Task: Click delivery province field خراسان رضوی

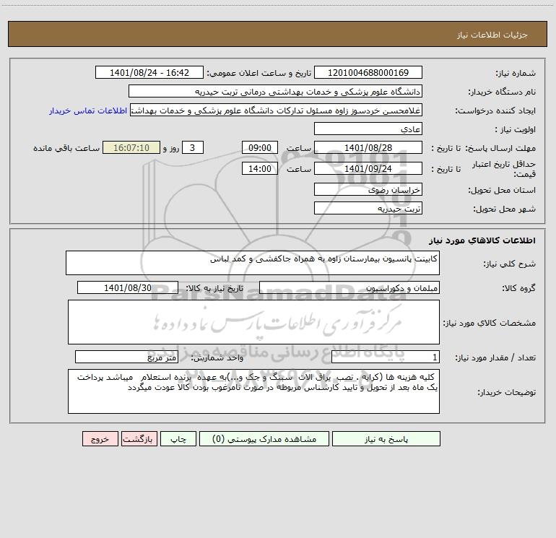Action: click(x=368, y=189)
